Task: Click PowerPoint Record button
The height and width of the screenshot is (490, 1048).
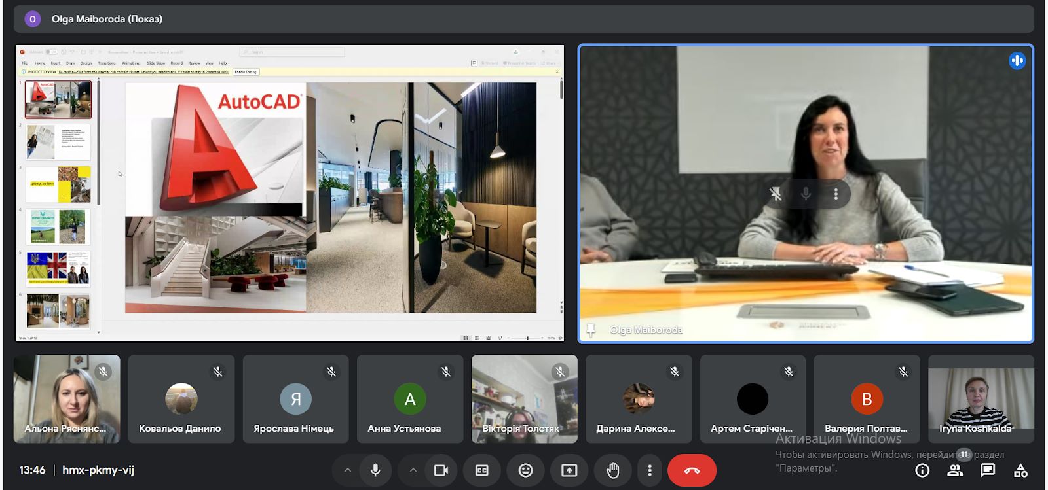Action: click(x=489, y=63)
